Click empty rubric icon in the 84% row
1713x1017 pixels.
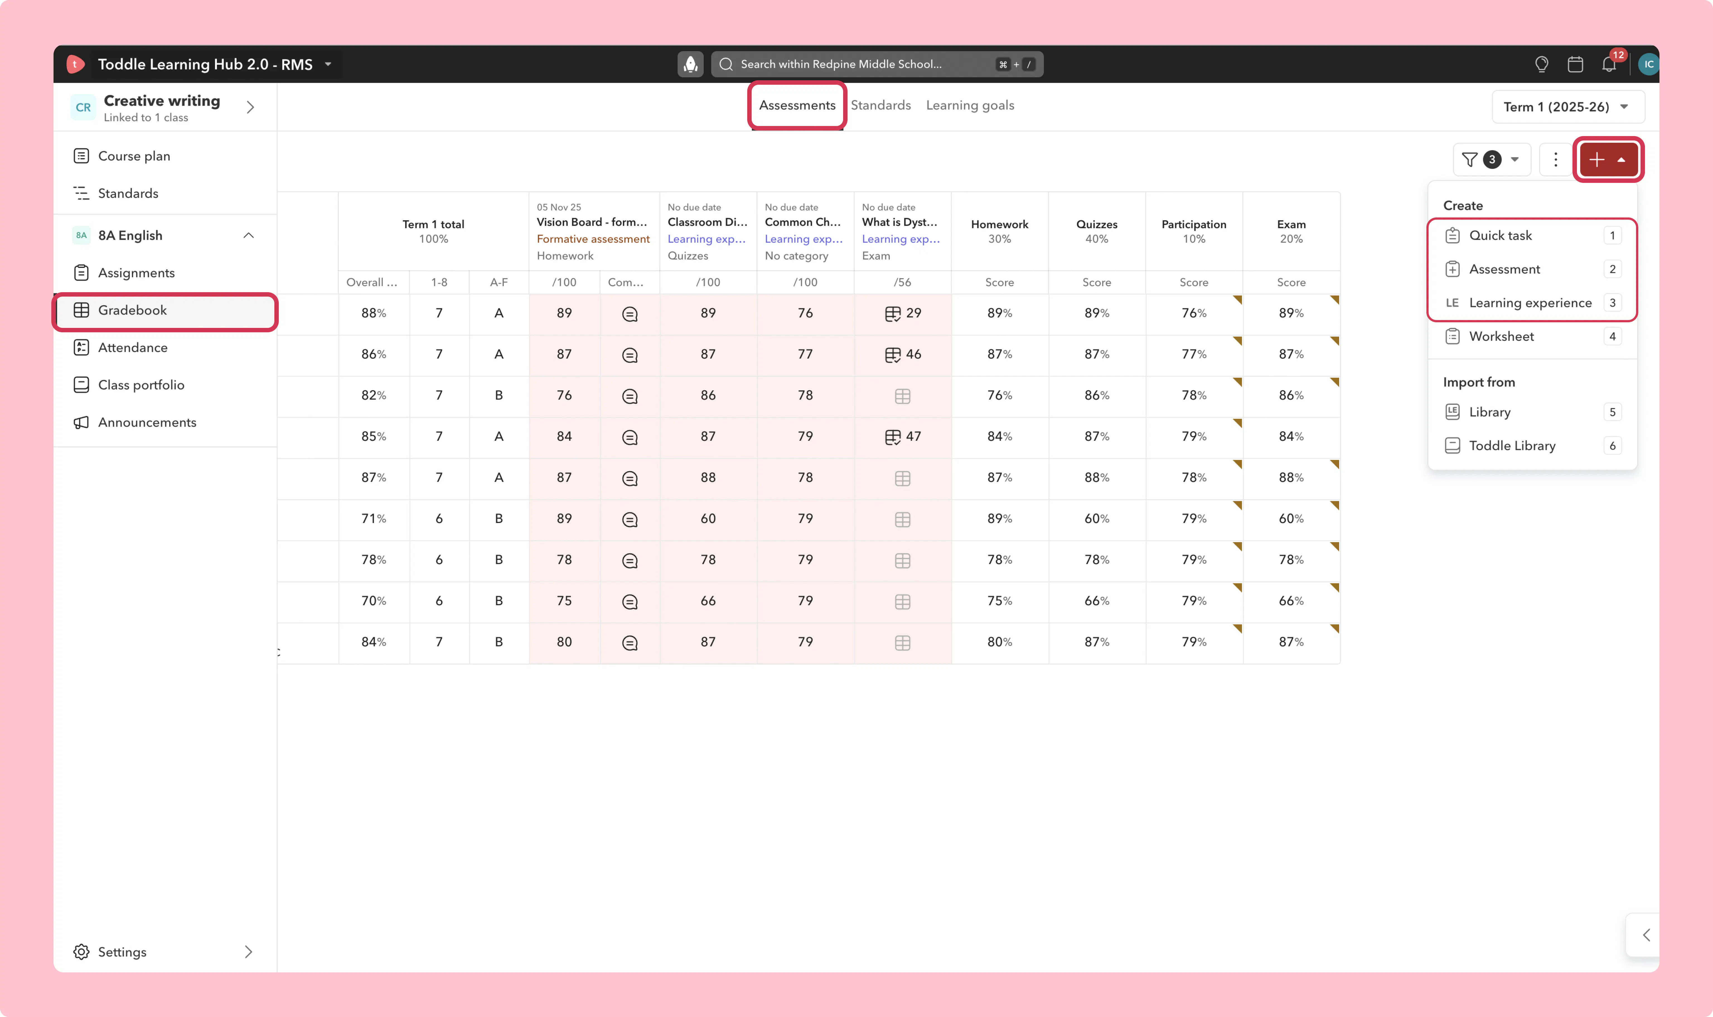[903, 643]
